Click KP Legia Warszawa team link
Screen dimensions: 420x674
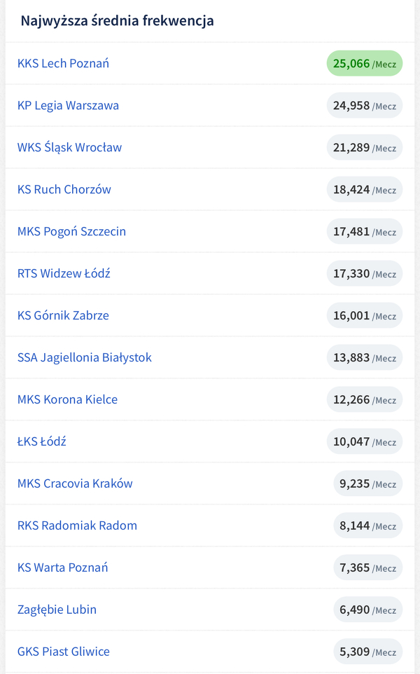(68, 106)
